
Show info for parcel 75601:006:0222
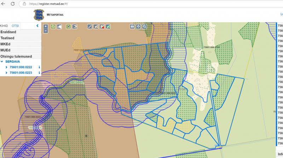pos(39,67)
